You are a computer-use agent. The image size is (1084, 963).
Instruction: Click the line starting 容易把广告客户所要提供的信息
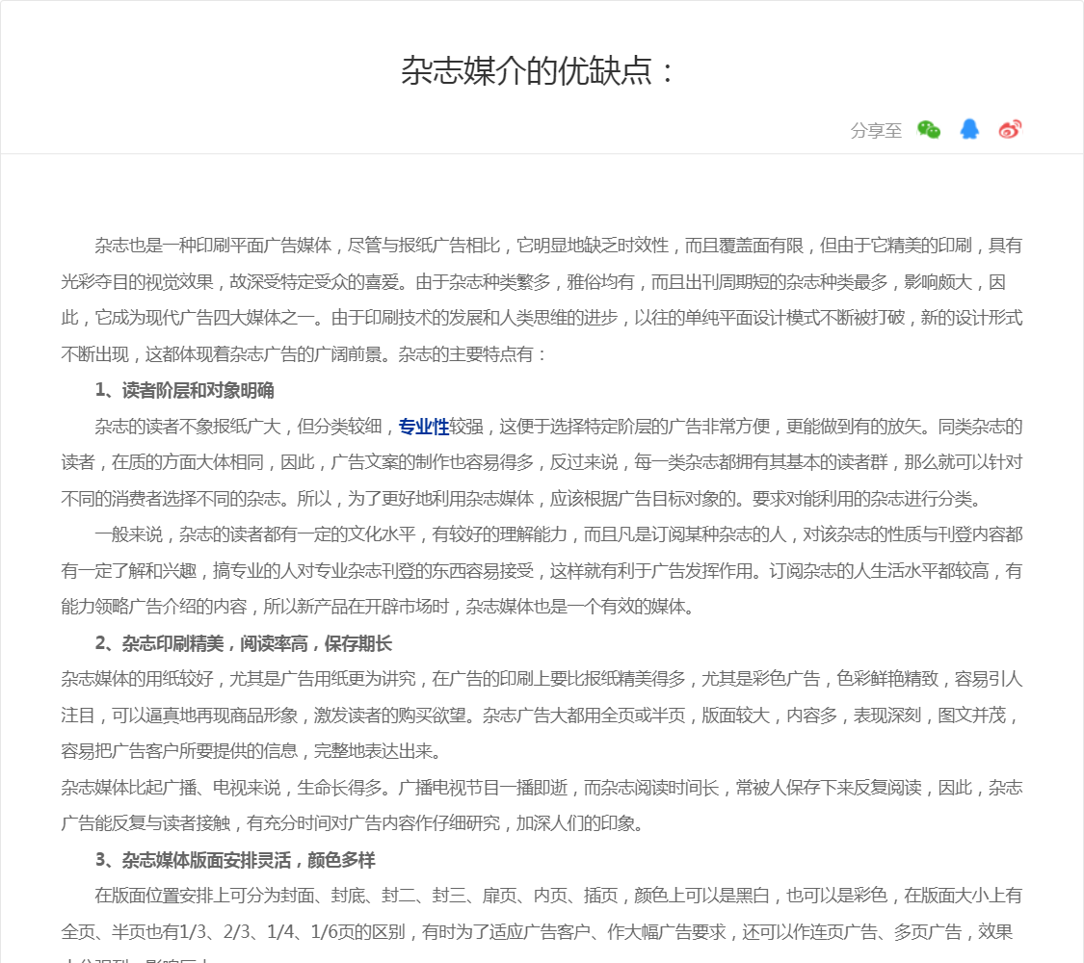(251, 751)
